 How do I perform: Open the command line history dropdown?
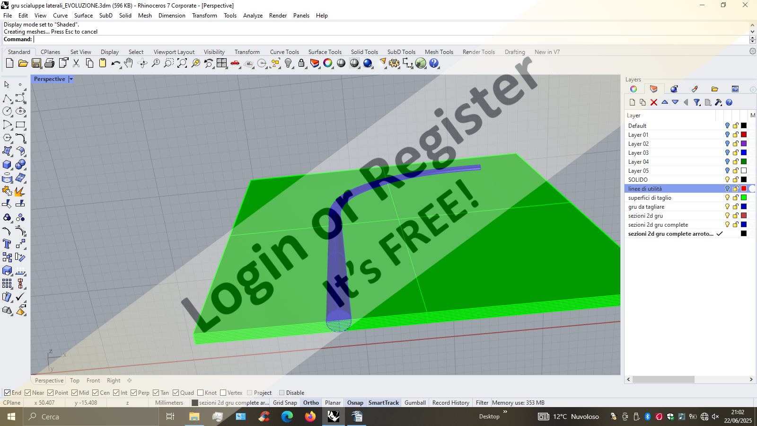[752, 40]
